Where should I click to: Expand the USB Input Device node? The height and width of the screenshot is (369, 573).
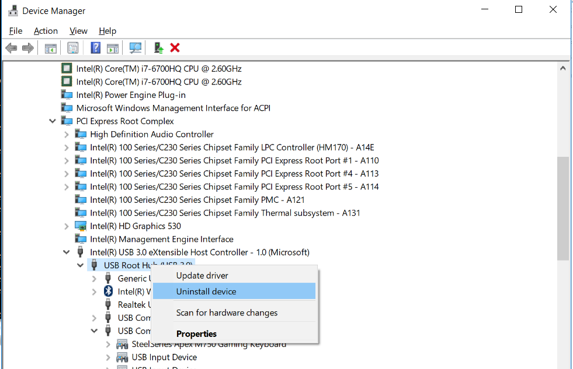108,357
